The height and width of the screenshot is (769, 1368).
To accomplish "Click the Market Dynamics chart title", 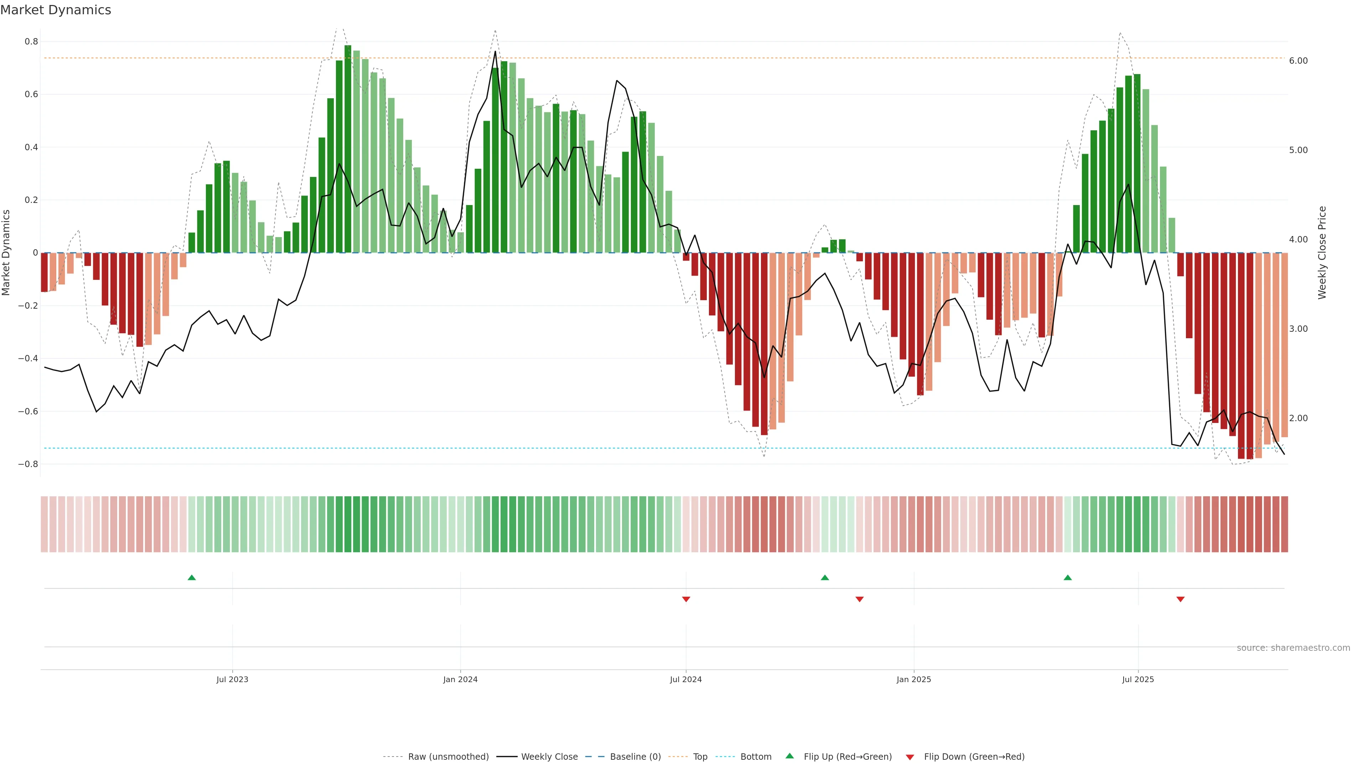I will 56,10.
